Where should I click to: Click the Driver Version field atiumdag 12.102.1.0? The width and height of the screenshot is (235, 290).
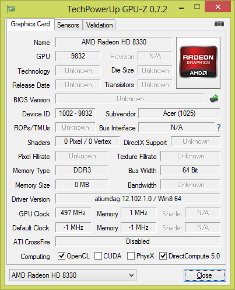coord(138,199)
